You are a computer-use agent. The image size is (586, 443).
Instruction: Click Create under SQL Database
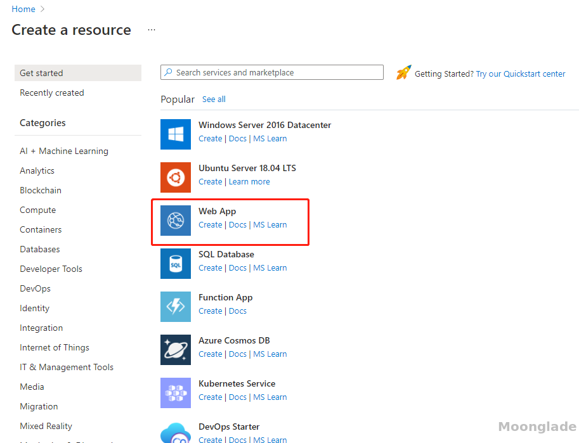coord(210,268)
